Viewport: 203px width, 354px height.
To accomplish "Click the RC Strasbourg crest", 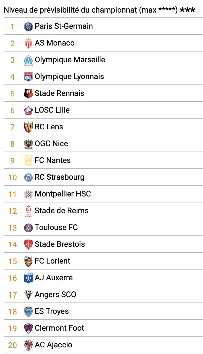I will [x=28, y=178].
